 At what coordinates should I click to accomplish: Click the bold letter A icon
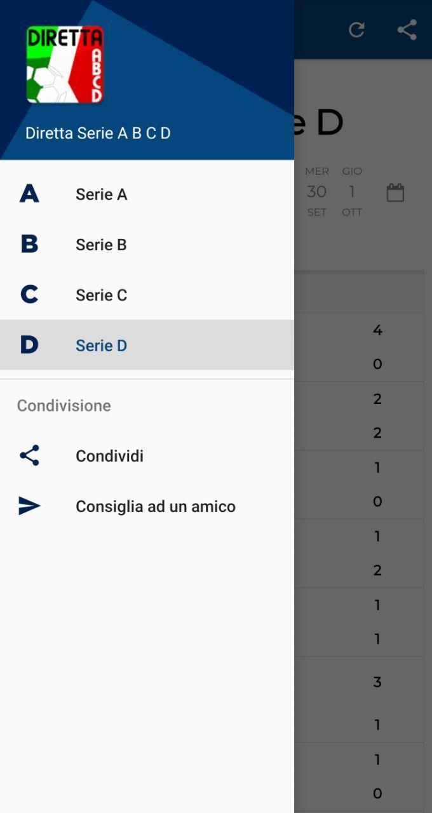29,194
